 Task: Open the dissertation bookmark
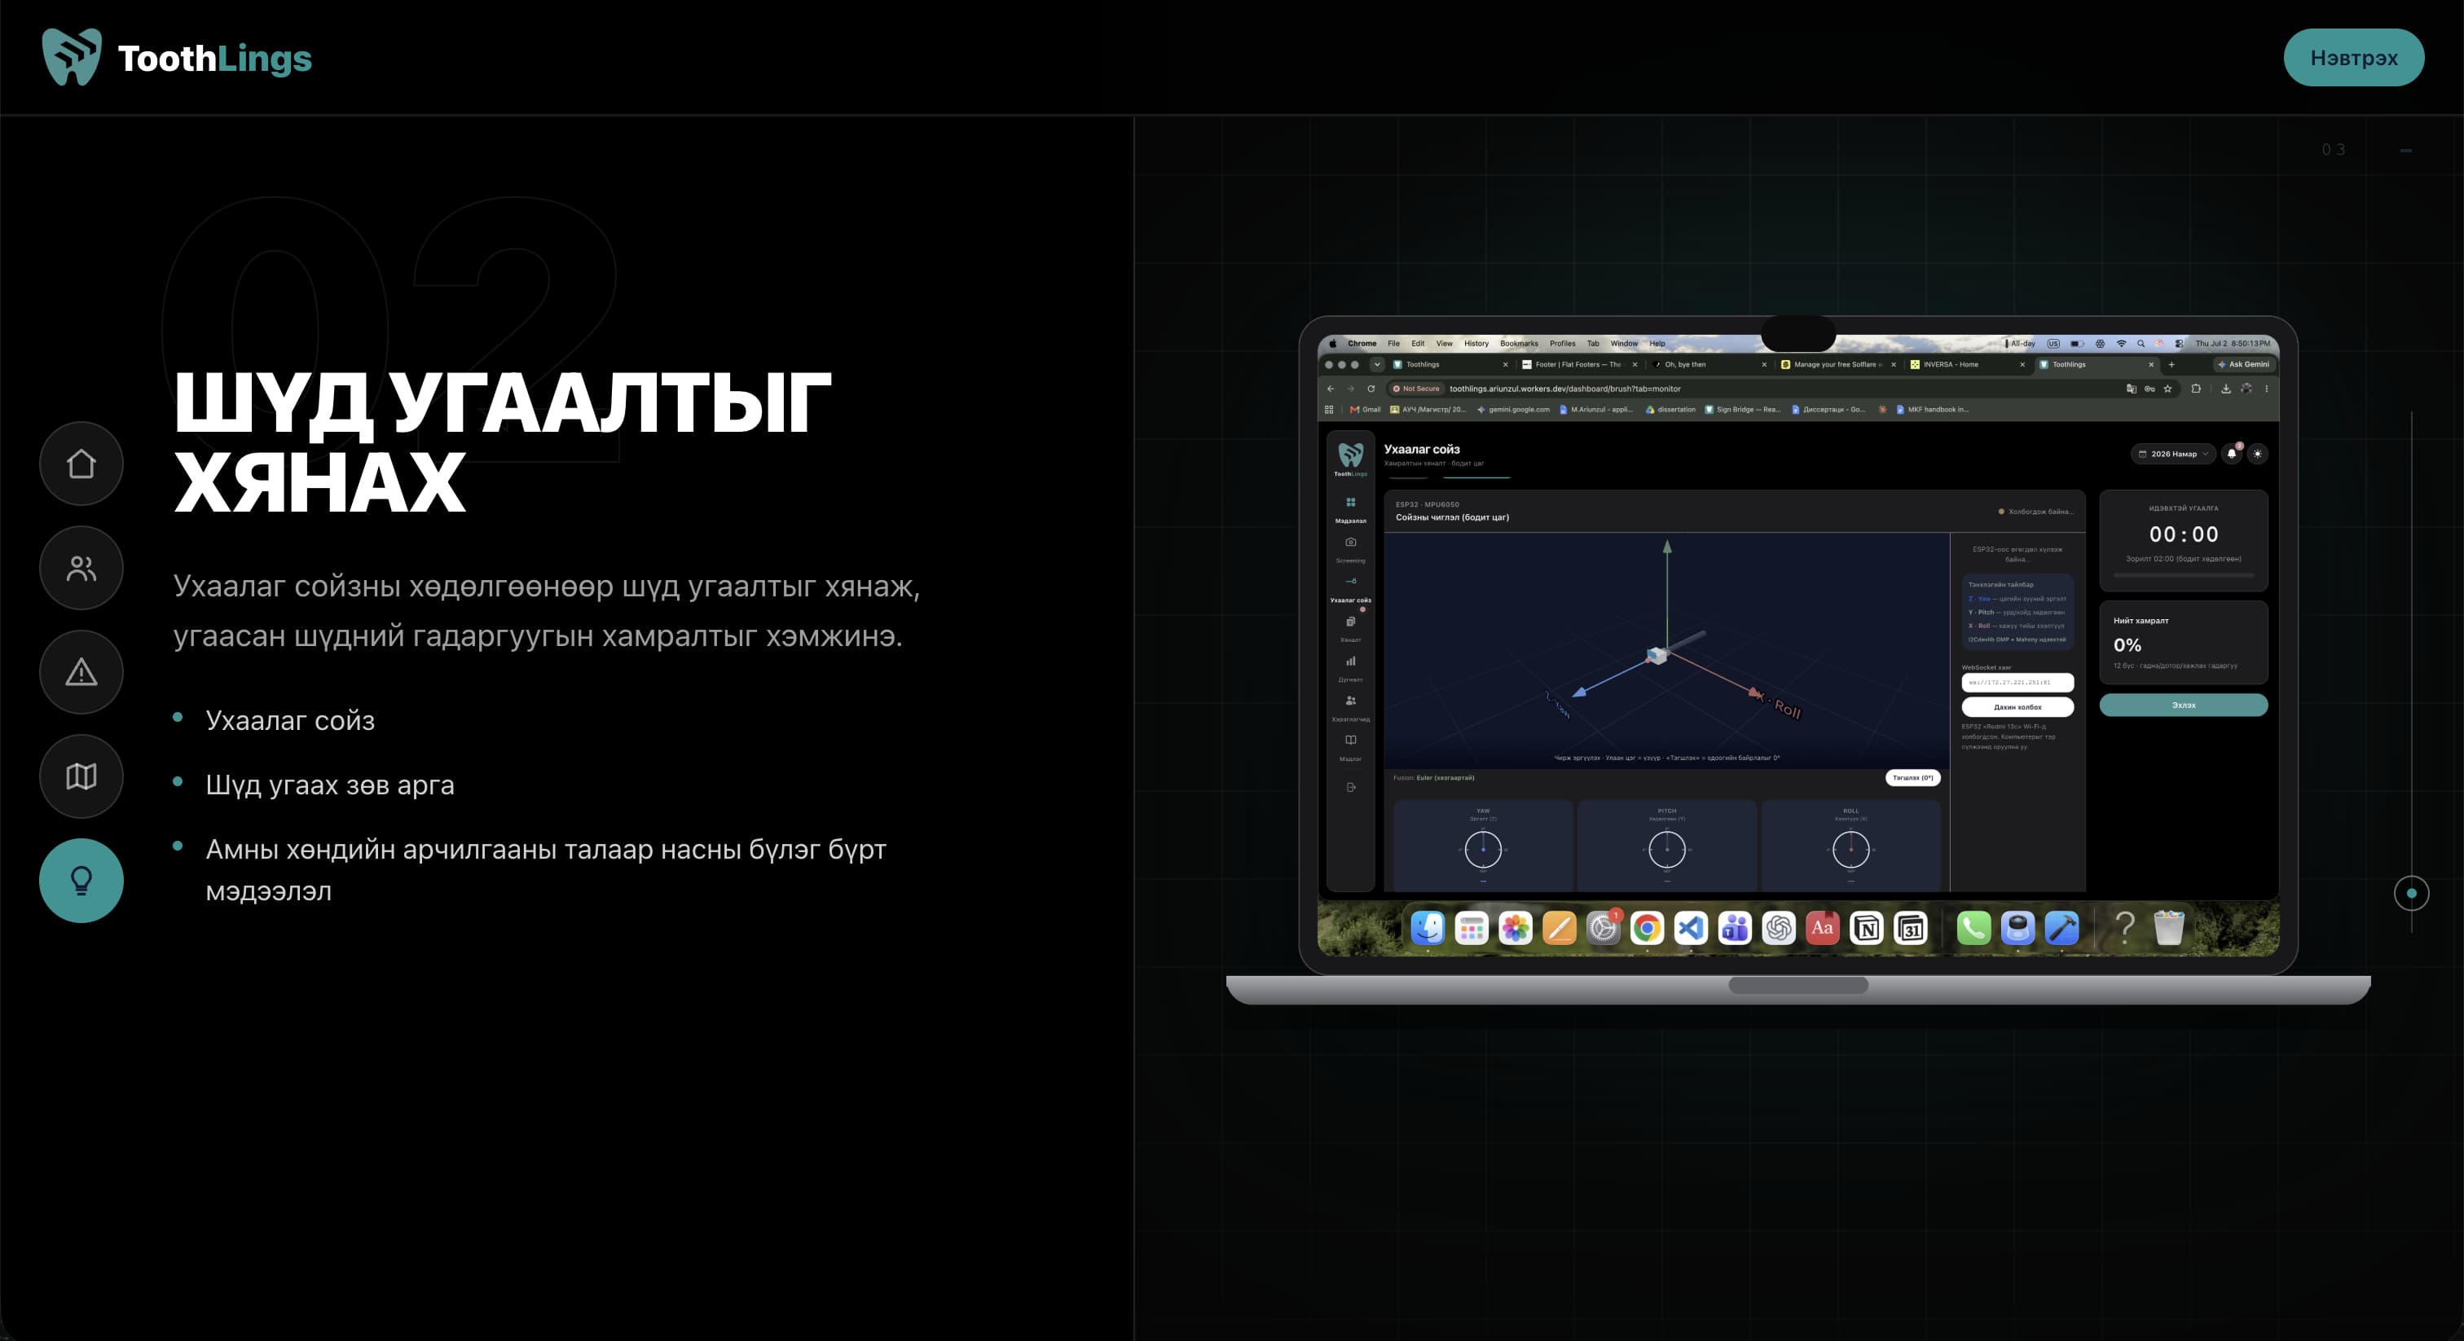(x=1670, y=409)
